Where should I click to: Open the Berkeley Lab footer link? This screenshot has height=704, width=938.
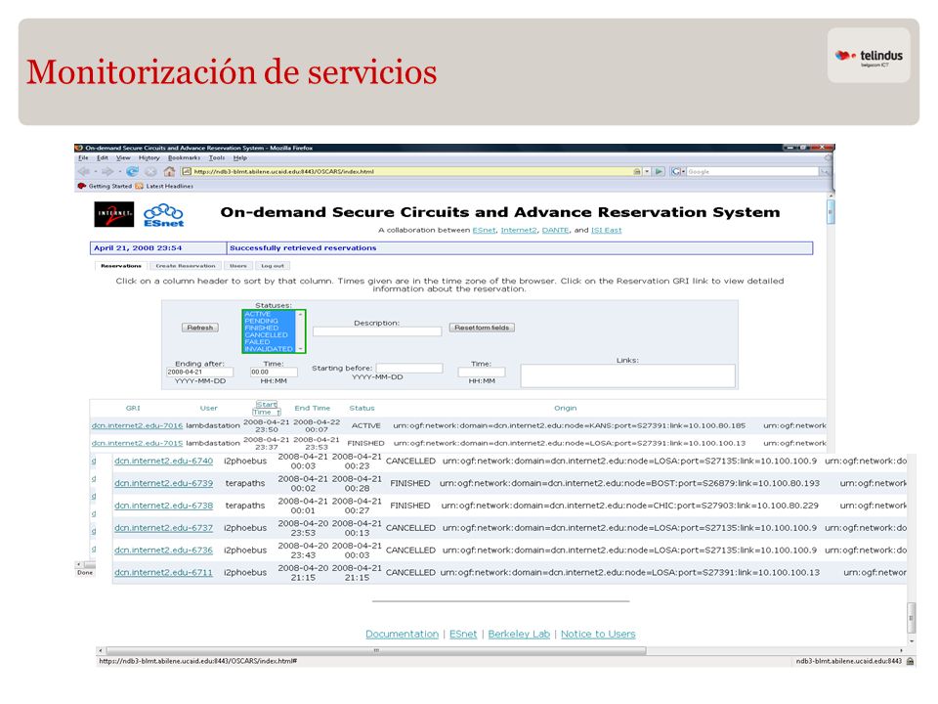tap(519, 634)
